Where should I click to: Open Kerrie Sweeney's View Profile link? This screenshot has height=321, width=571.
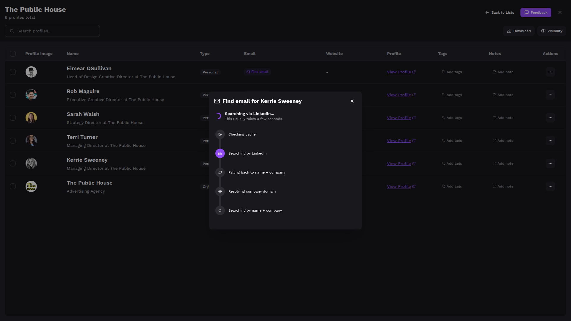pos(401,163)
